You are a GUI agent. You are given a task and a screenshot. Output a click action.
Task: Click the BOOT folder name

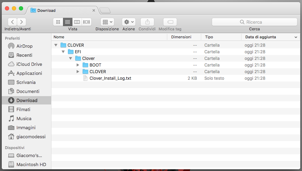click(x=95, y=65)
